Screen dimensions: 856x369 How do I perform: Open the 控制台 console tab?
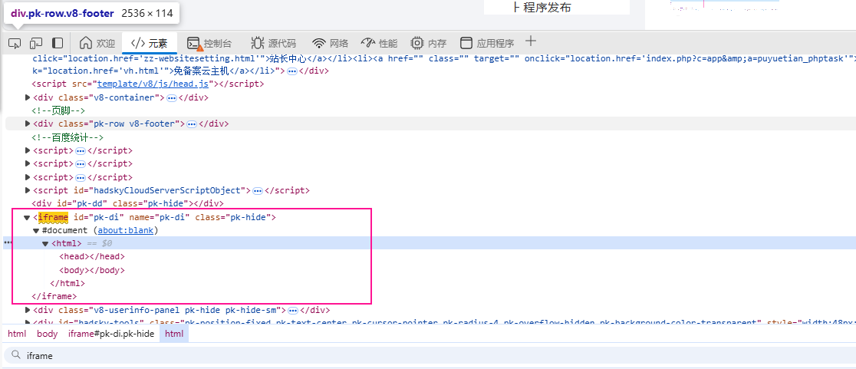209,43
